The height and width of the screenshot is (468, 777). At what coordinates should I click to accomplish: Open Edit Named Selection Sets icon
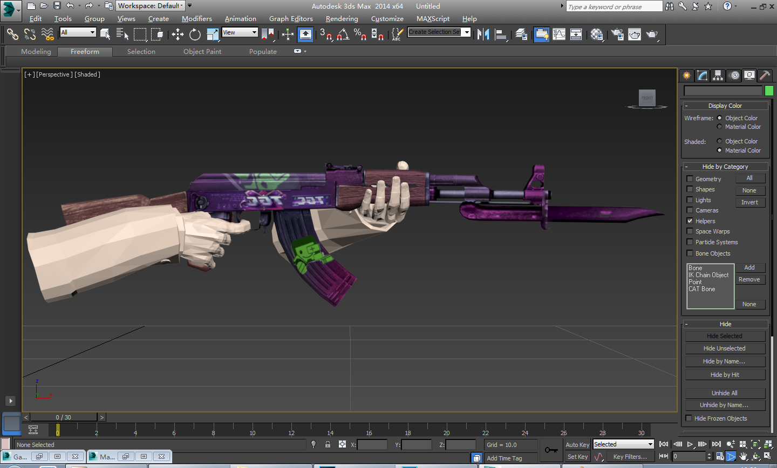(x=397, y=35)
